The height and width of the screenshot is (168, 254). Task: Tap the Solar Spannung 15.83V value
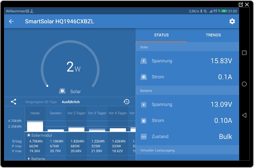[221, 61]
